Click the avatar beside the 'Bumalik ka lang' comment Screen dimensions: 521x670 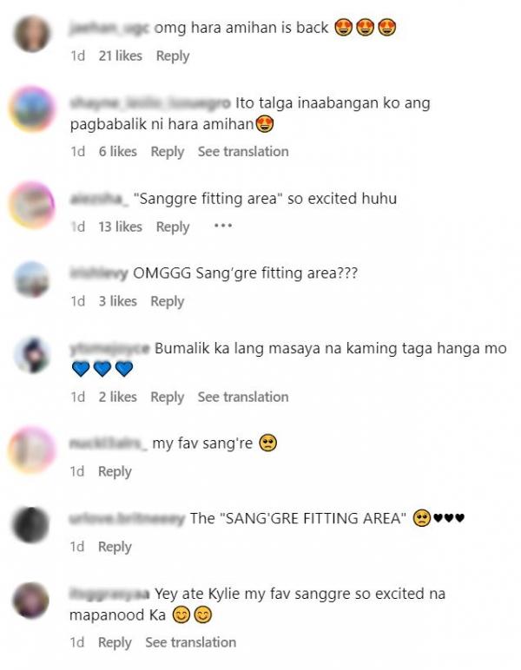pyautogui.click(x=31, y=355)
